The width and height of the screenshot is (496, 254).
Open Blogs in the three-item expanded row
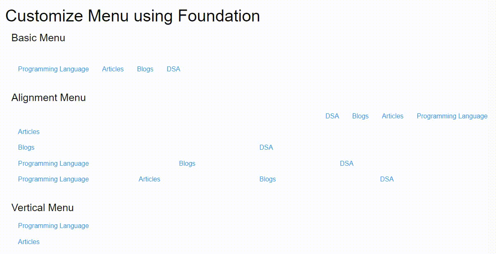[x=187, y=164]
